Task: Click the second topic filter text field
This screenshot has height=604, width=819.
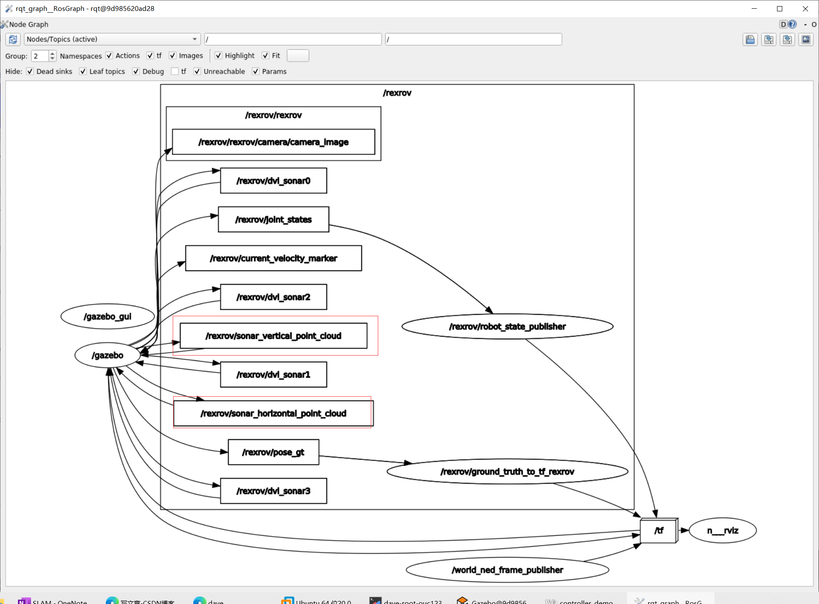Action: tap(474, 39)
